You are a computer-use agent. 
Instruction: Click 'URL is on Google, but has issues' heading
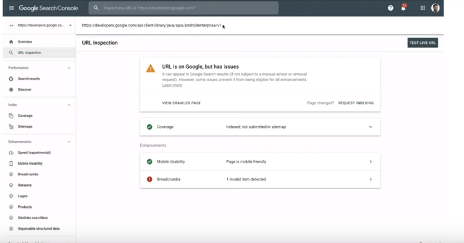pyautogui.click(x=200, y=67)
